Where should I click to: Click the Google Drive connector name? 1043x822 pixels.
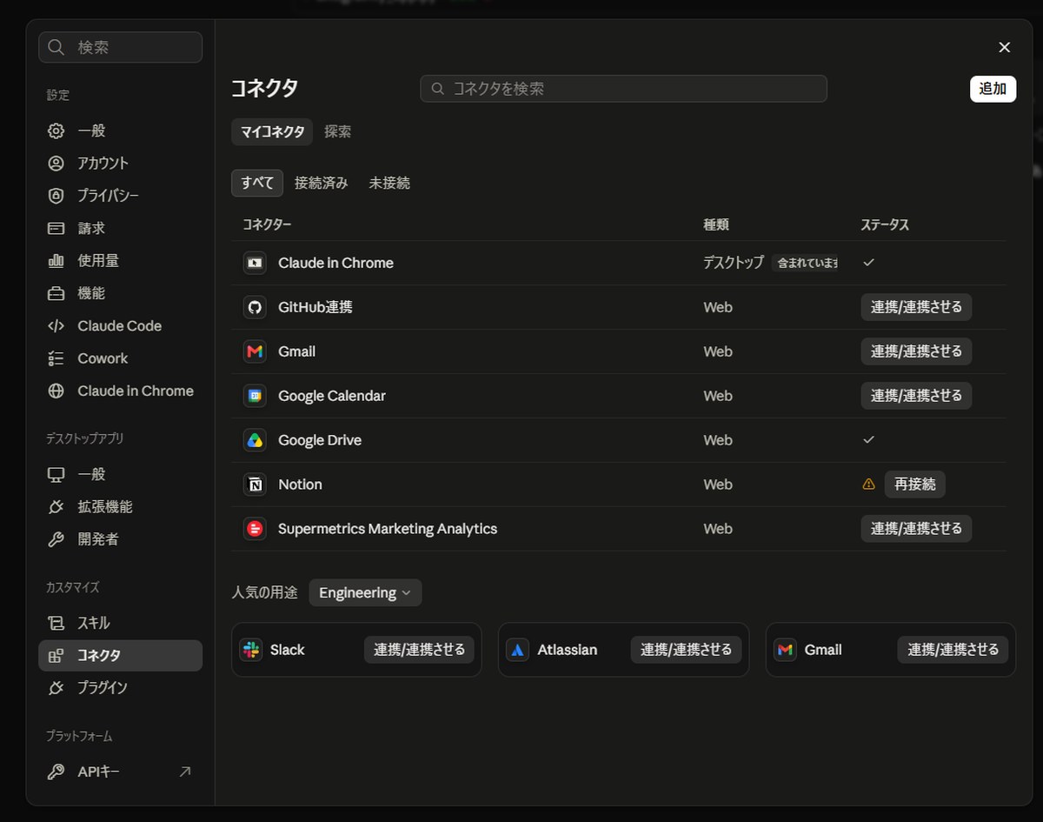tap(320, 440)
